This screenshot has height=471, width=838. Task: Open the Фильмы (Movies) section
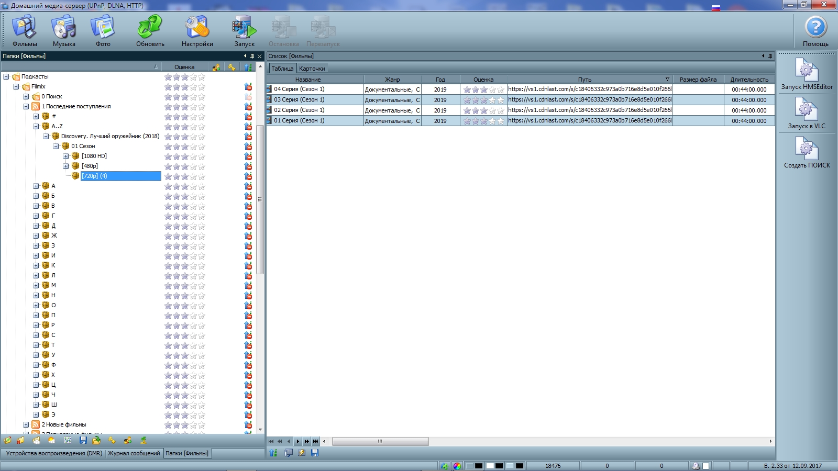[x=25, y=31]
